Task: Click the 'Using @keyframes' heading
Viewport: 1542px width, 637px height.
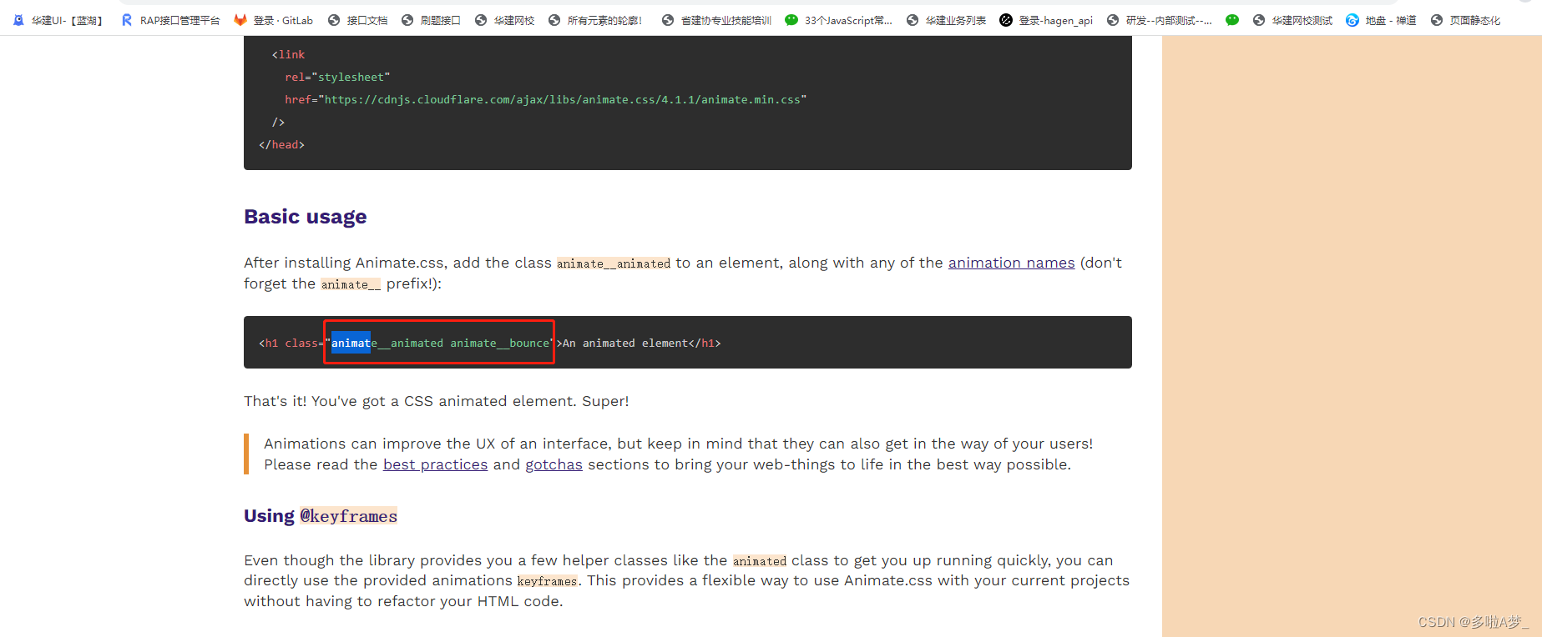Action: pos(321,516)
